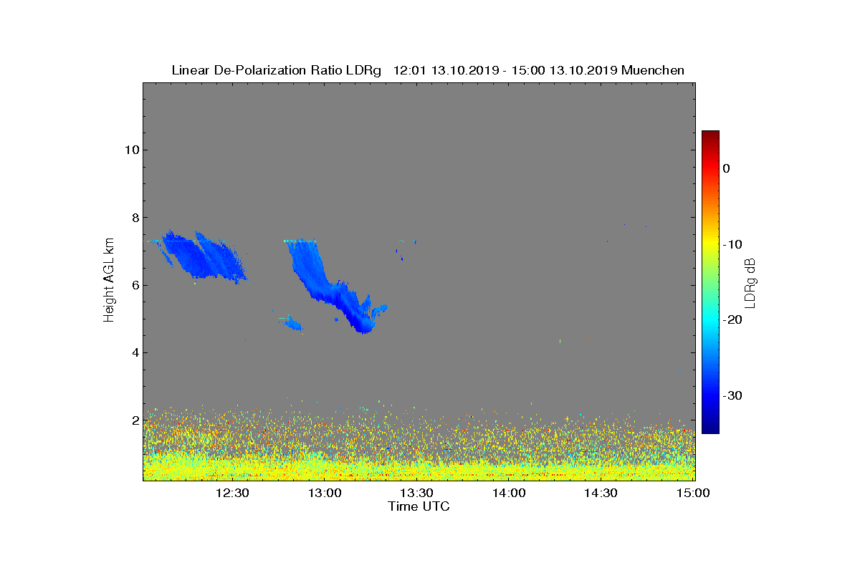Click the Height AGL km axis title
860x573 pixels.
(109, 281)
